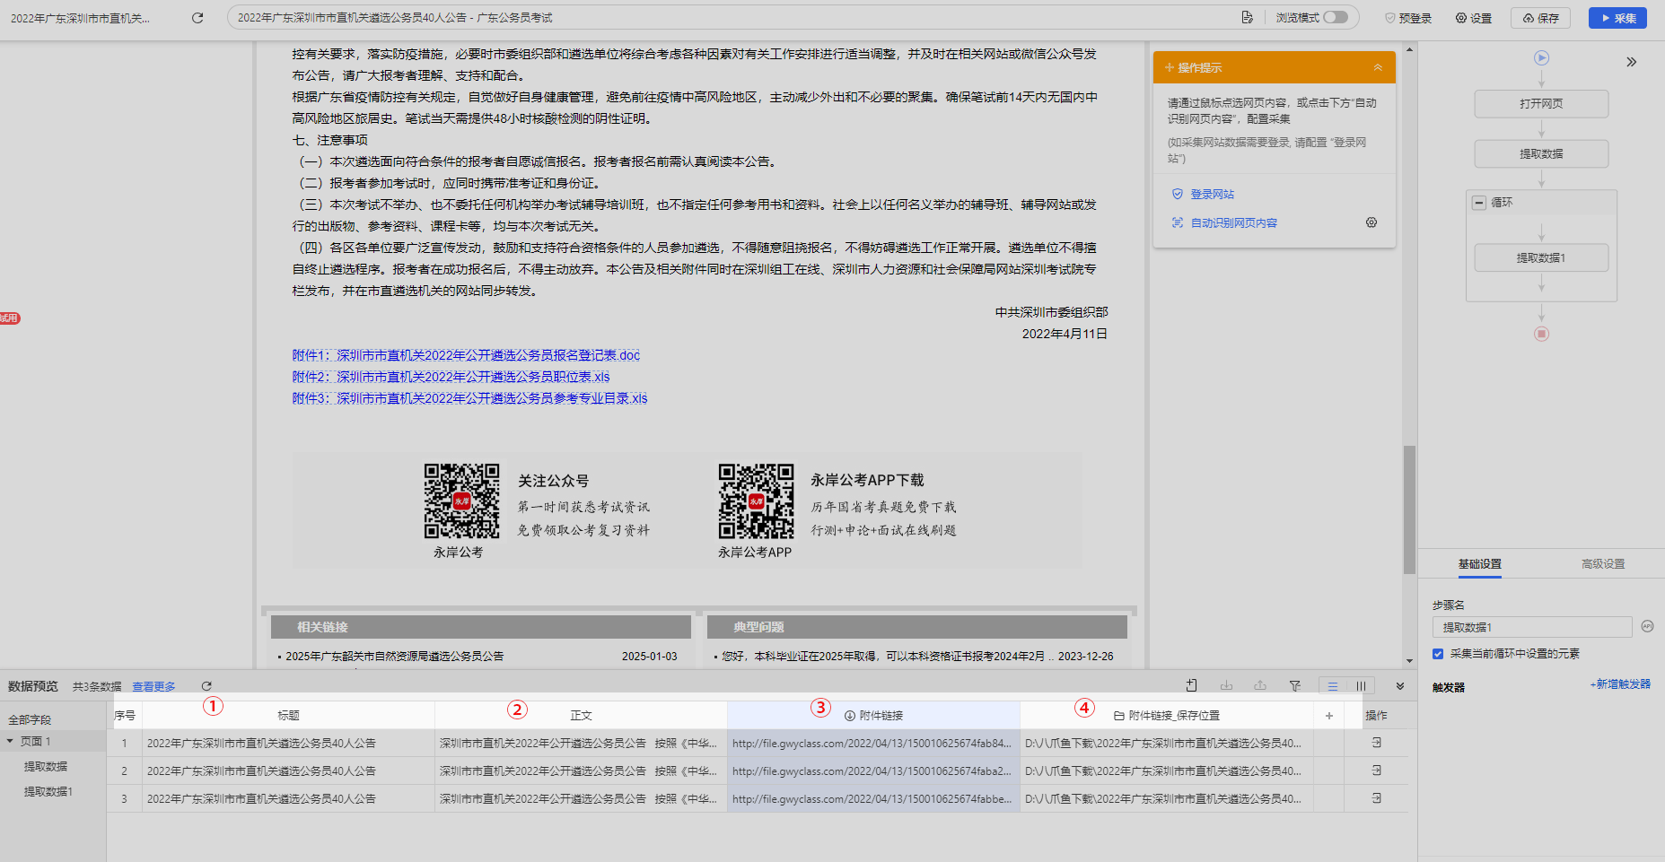This screenshot has width=1665, height=862.
Task: Select the 附件链接 column header
Action: tap(873, 716)
